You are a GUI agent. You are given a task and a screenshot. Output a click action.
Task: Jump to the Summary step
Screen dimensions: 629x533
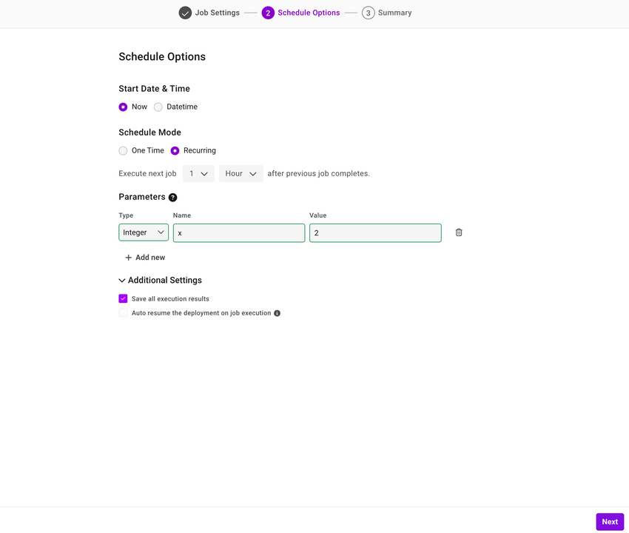[394, 13]
